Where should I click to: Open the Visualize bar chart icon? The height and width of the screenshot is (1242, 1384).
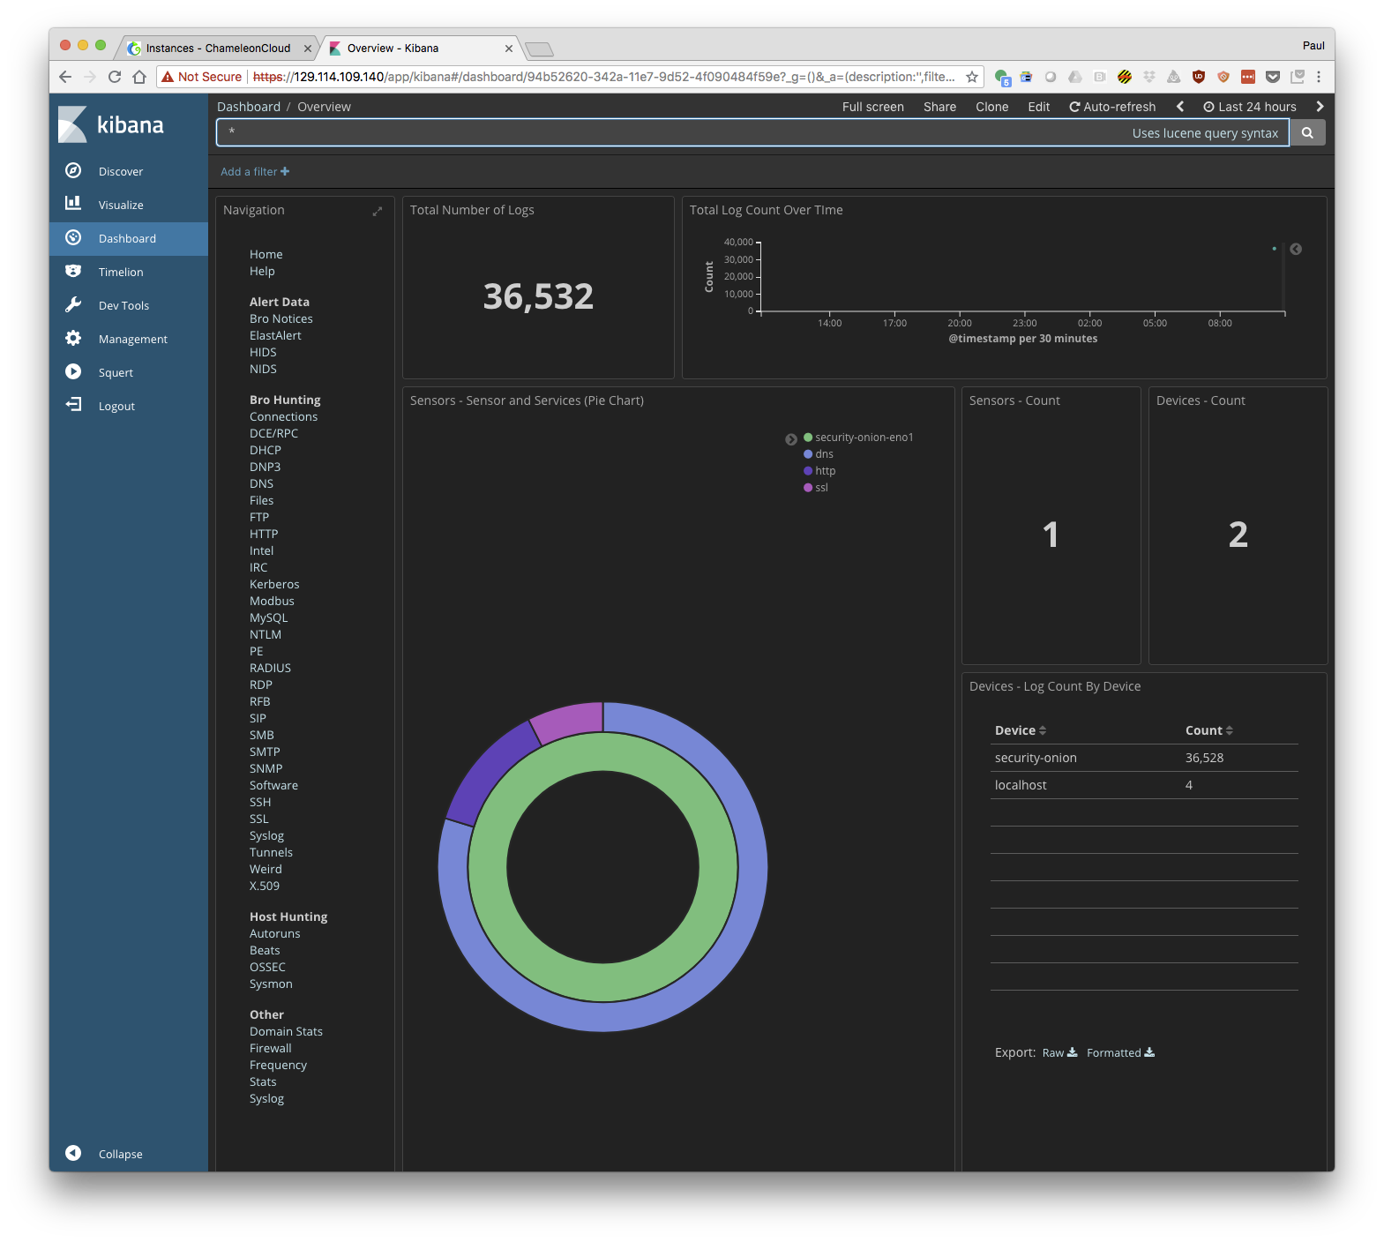coord(73,204)
